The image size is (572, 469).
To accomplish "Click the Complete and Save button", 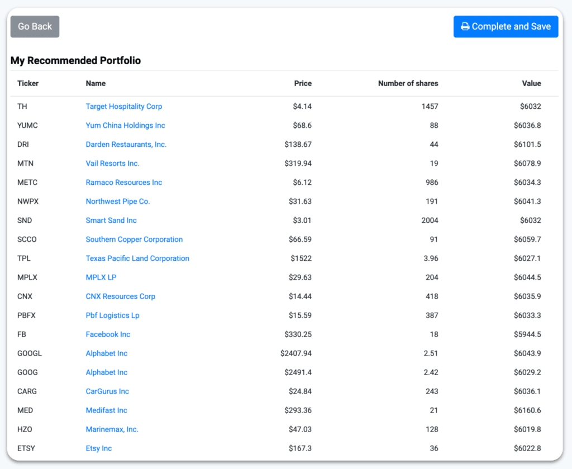I will click(x=506, y=27).
